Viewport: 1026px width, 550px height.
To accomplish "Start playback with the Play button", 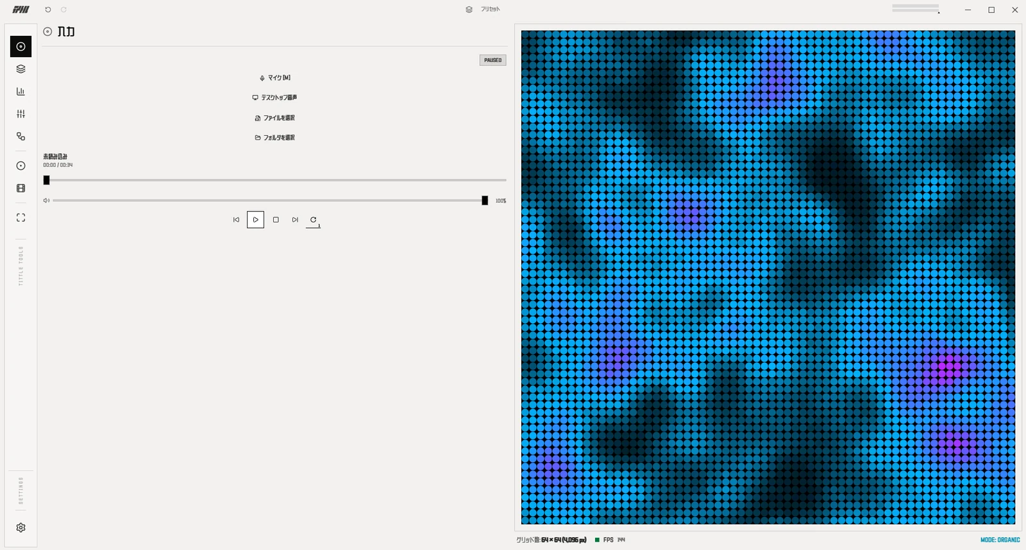I will pyautogui.click(x=255, y=220).
